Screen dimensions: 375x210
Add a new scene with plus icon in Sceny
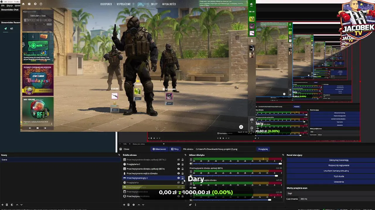pos(2,205)
